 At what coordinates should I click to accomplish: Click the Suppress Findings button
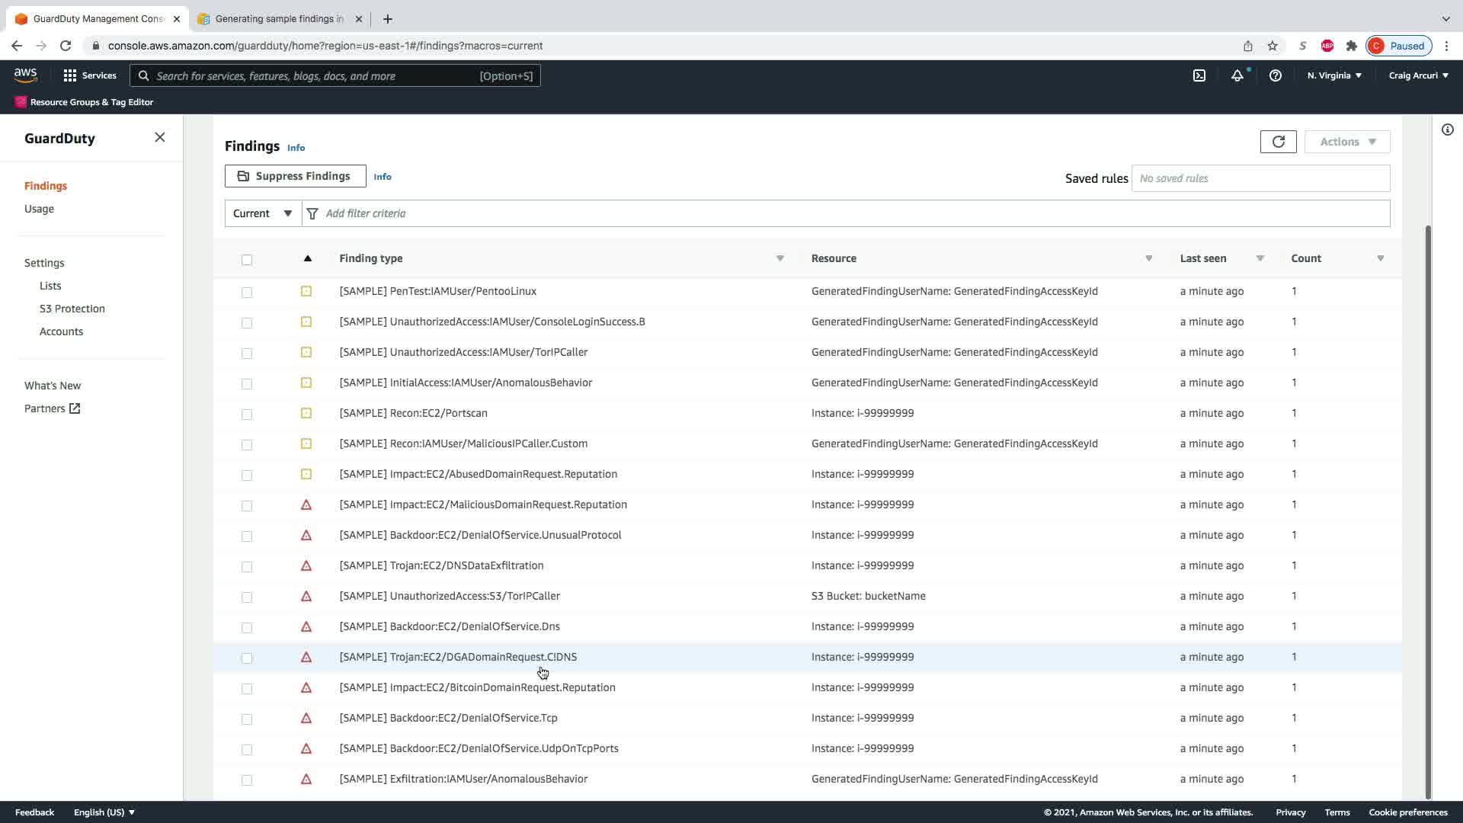(x=295, y=176)
